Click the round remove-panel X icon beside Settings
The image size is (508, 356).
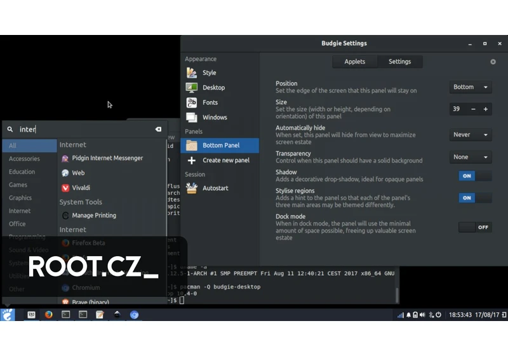pyautogui.click(x=493, y=62)
